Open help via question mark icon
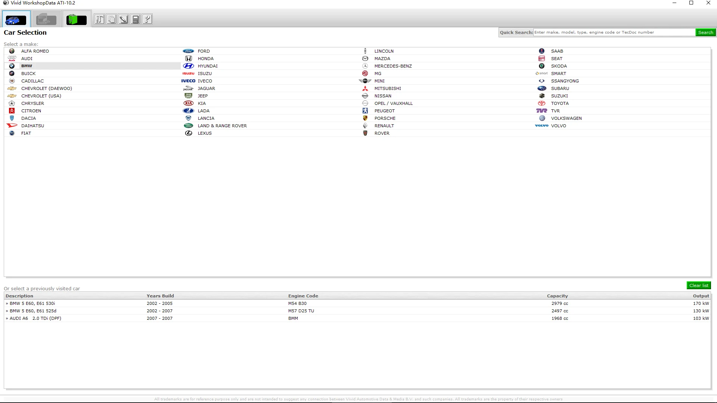This screenshot has height=403, width=717. point(148,19)
